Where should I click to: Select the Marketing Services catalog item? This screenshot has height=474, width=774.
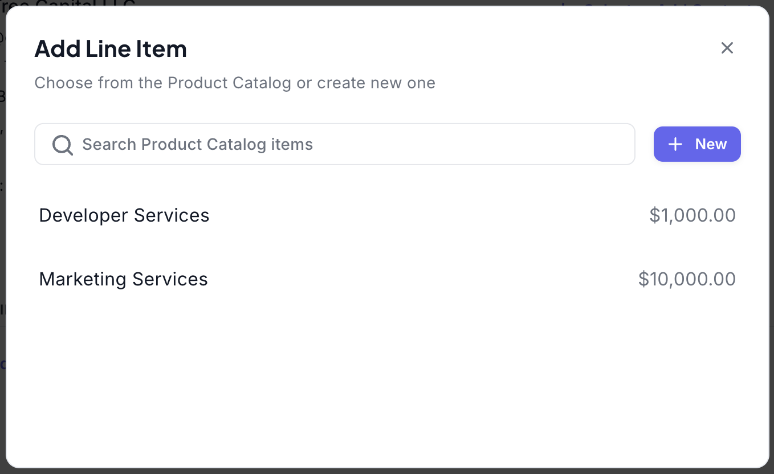124,279
